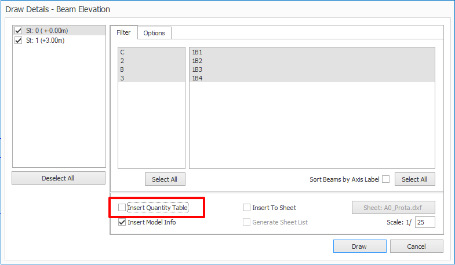Enable the Insert Quantity Table checkbox
Screen dimensions: 455x265
(122, 208)
